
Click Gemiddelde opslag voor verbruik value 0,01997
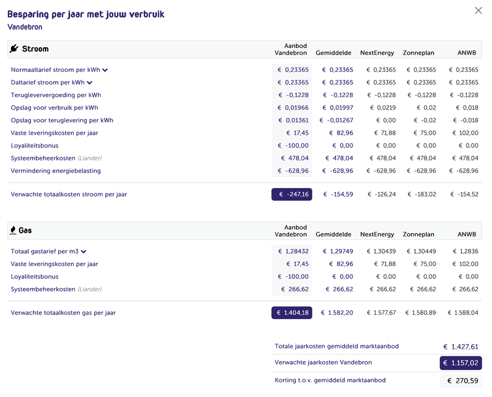pyautogui.click(x=338, y=108)
